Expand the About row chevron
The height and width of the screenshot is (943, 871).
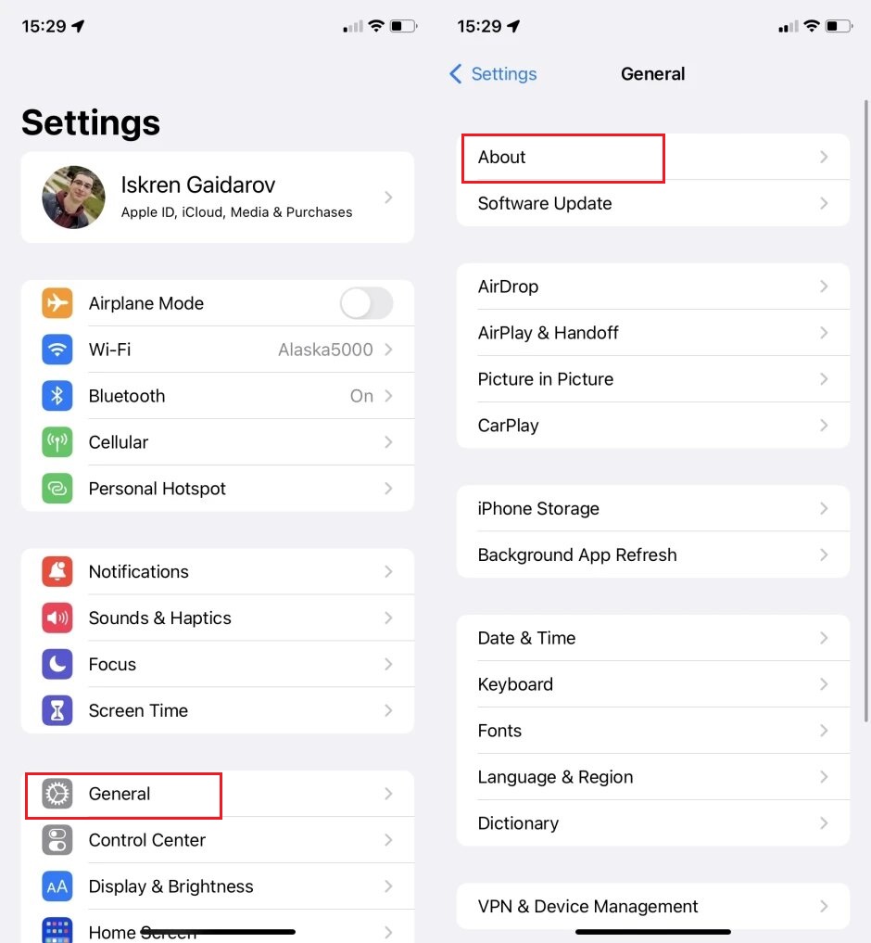click(824, 157)
